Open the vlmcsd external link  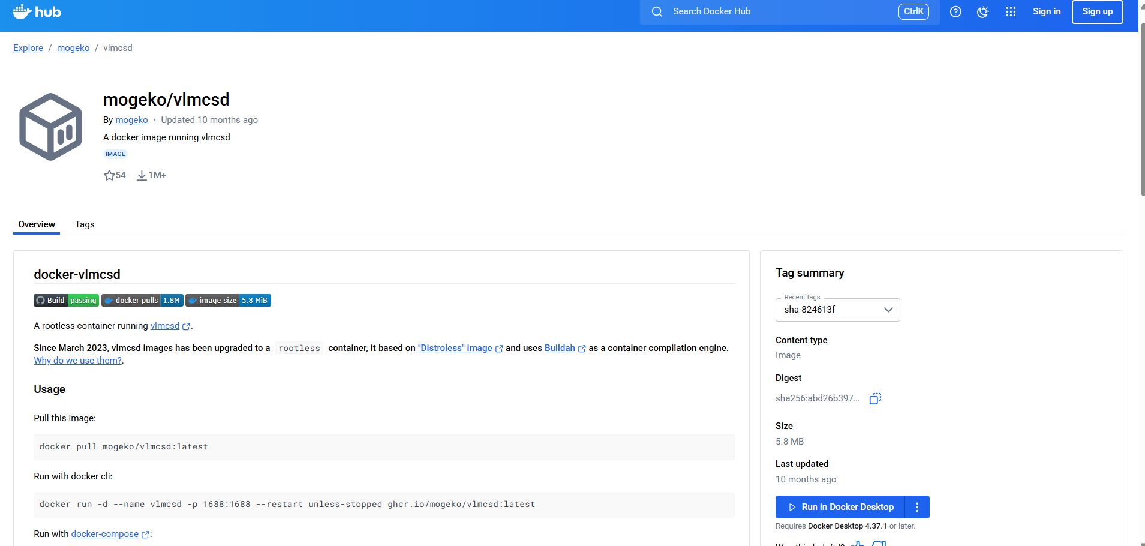(x=165, y=326)
